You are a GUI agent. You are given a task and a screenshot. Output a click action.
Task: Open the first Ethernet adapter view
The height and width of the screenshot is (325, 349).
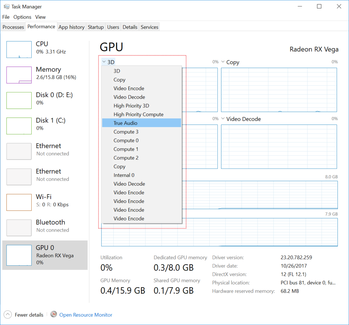44,149
